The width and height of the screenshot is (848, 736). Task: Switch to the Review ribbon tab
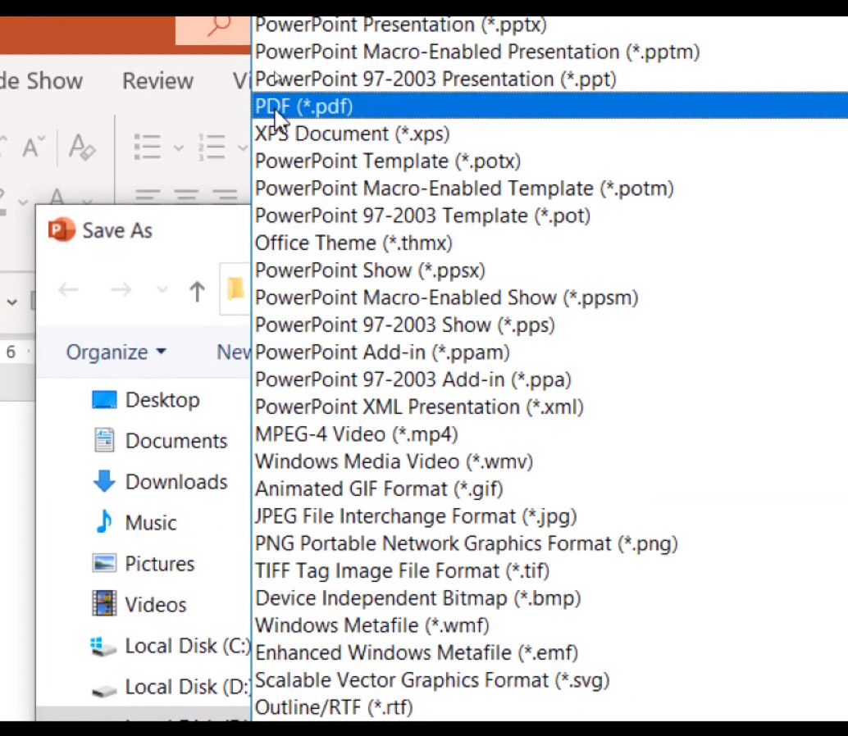(x=157, y=80)
